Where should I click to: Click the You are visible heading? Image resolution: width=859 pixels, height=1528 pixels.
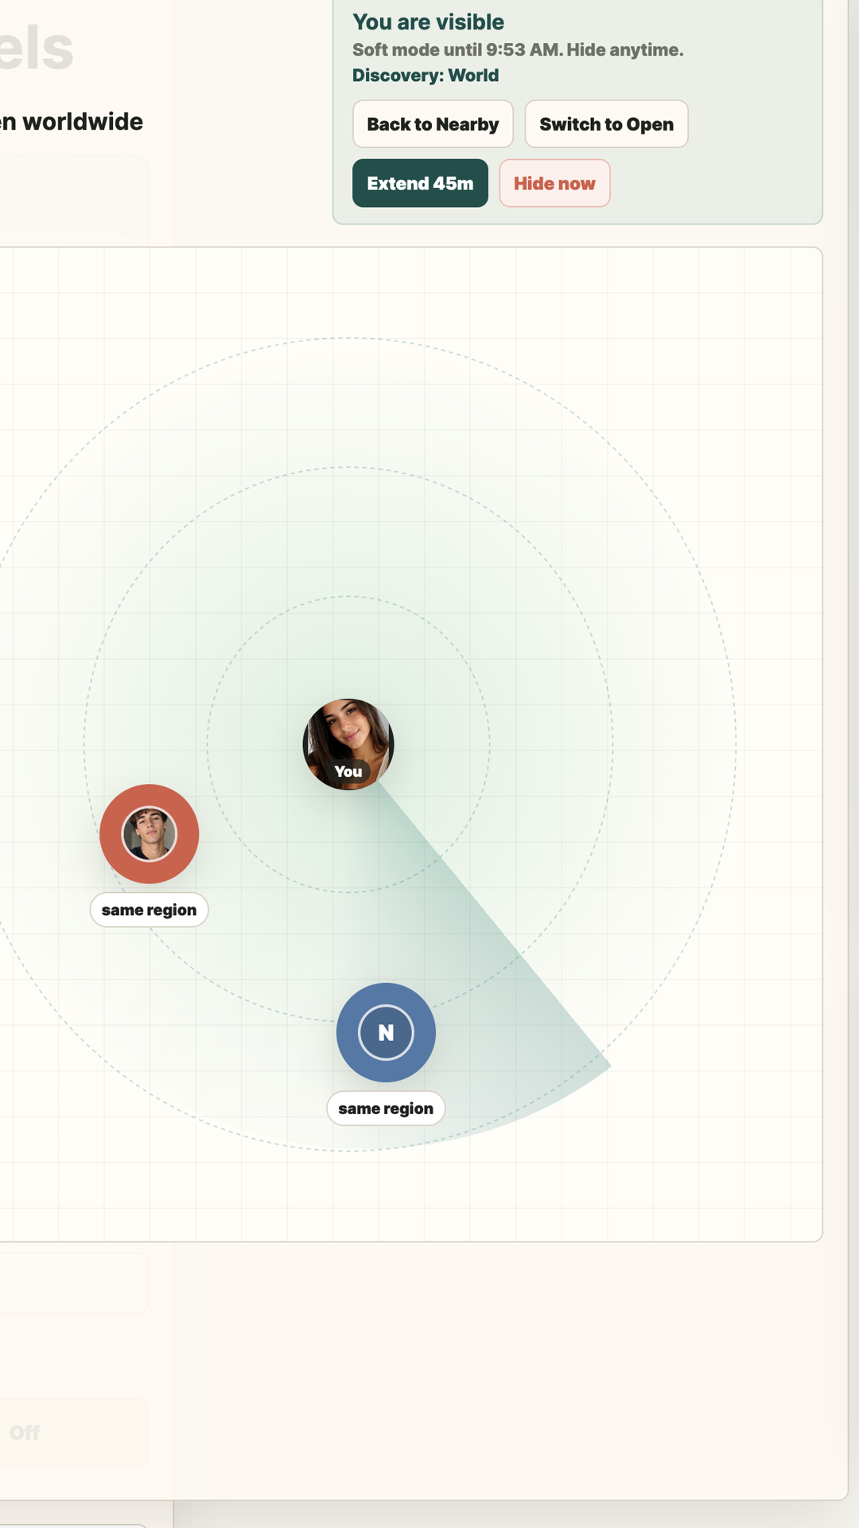coord(428,21)
